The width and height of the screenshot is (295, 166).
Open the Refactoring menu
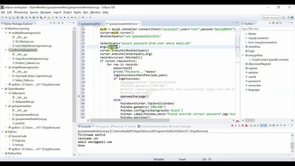click(x=21, y=12)
